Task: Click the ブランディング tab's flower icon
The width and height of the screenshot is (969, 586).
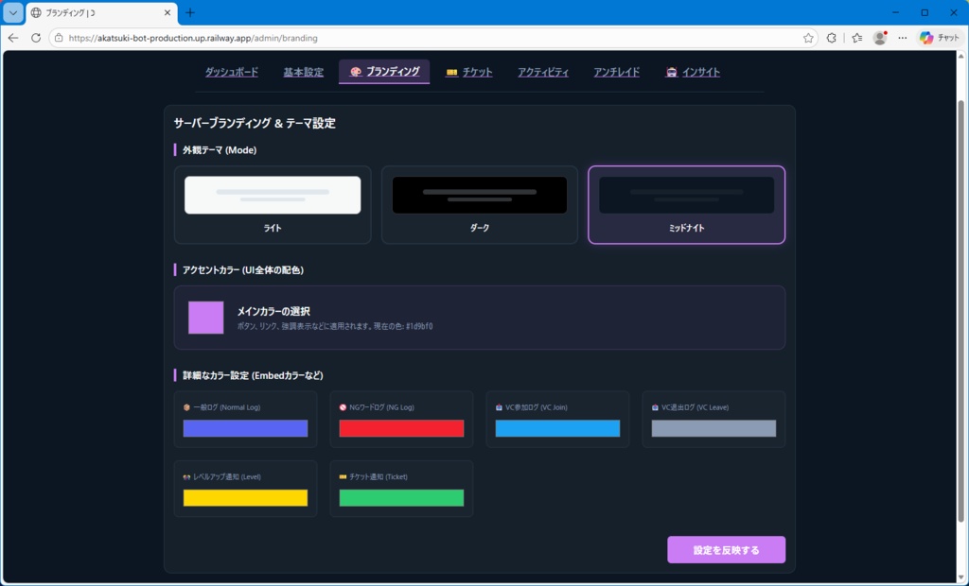Action: [354, 70]
